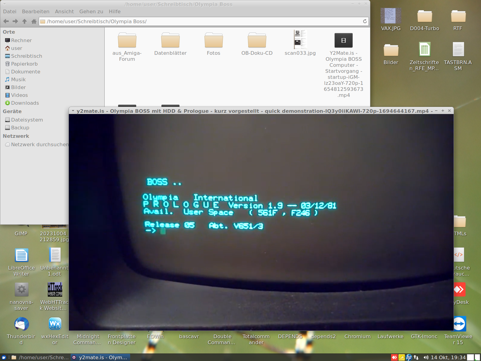Viewport: 481px width, 361px height.
Task: Click the video playback area
Action: pyautogui.click(x=261, y=222)
